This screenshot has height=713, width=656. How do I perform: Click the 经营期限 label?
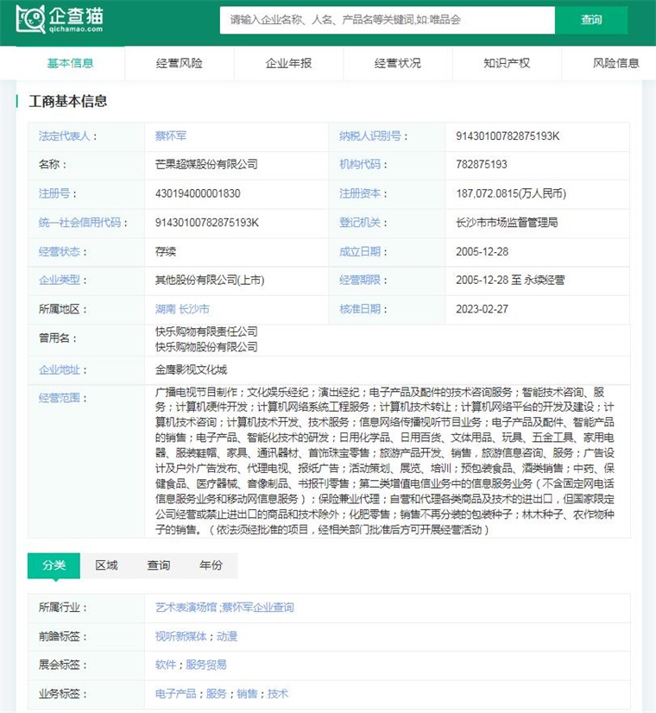(360, 280)
